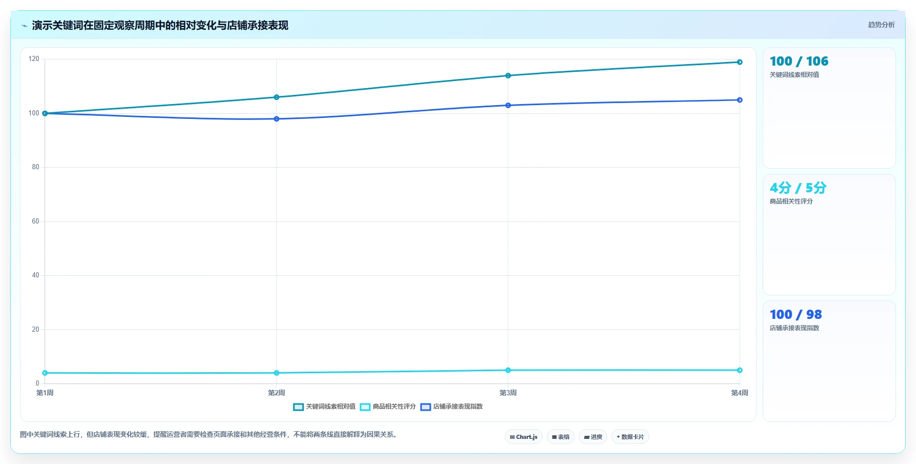Viewport: 916px width, 464px height.
Task: Click card label 商品相关性评分 under 4分 / 5分
Action: click(x=791, y=201)
